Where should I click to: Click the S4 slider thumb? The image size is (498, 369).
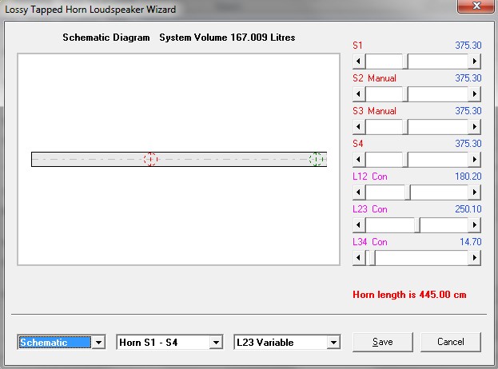[x=405, y=159]
